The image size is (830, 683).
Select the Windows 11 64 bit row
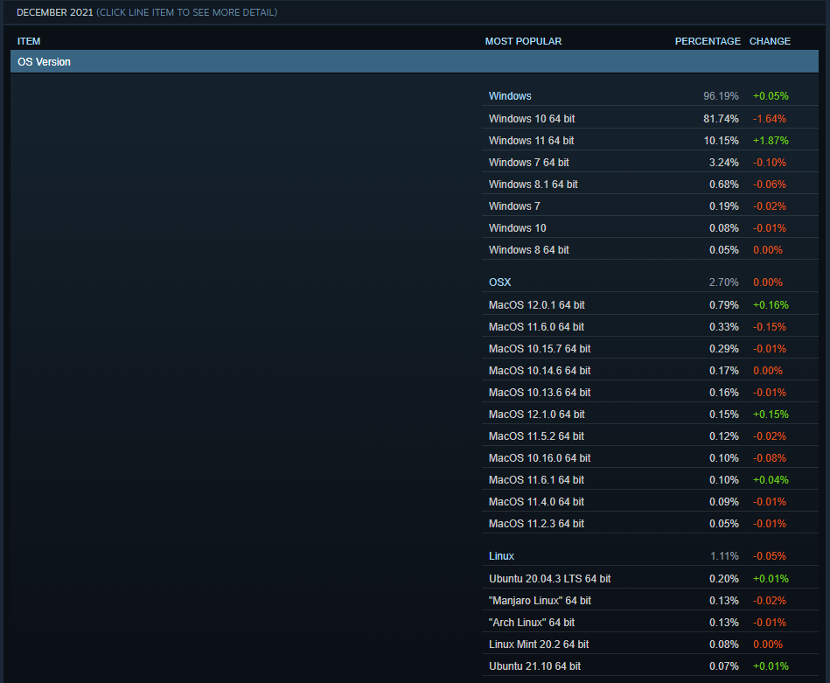pos(650,140)
